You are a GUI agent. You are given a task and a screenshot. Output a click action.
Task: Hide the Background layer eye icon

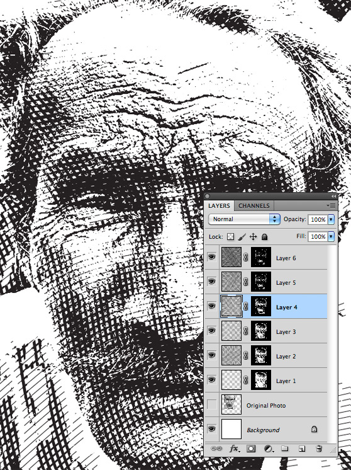pyautogui.click(x=211, y=429)
